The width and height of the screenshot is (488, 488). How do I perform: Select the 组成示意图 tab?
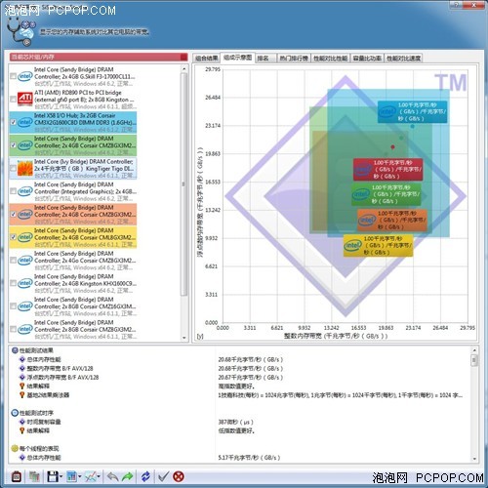[237, 58]
